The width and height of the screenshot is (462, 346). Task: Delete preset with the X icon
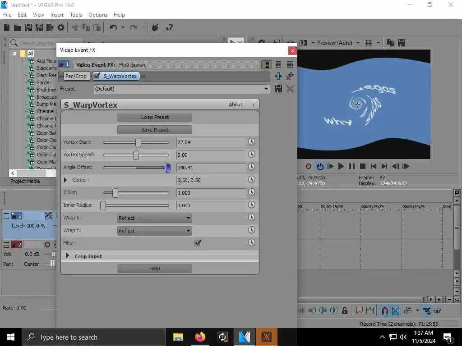pyautogui.click(x=290, y=89)
